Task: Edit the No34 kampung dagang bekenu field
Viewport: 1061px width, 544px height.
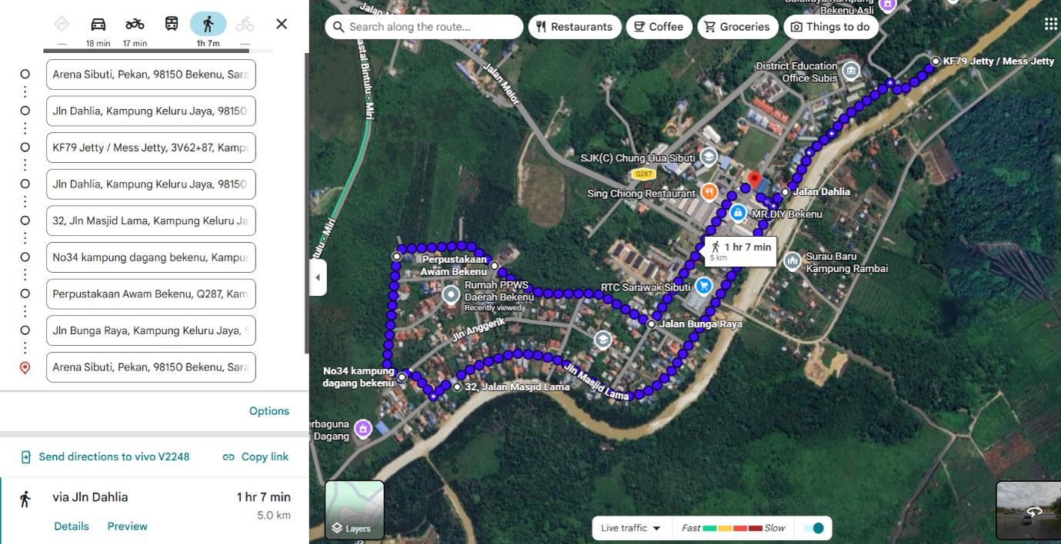Action: (151, 257)
